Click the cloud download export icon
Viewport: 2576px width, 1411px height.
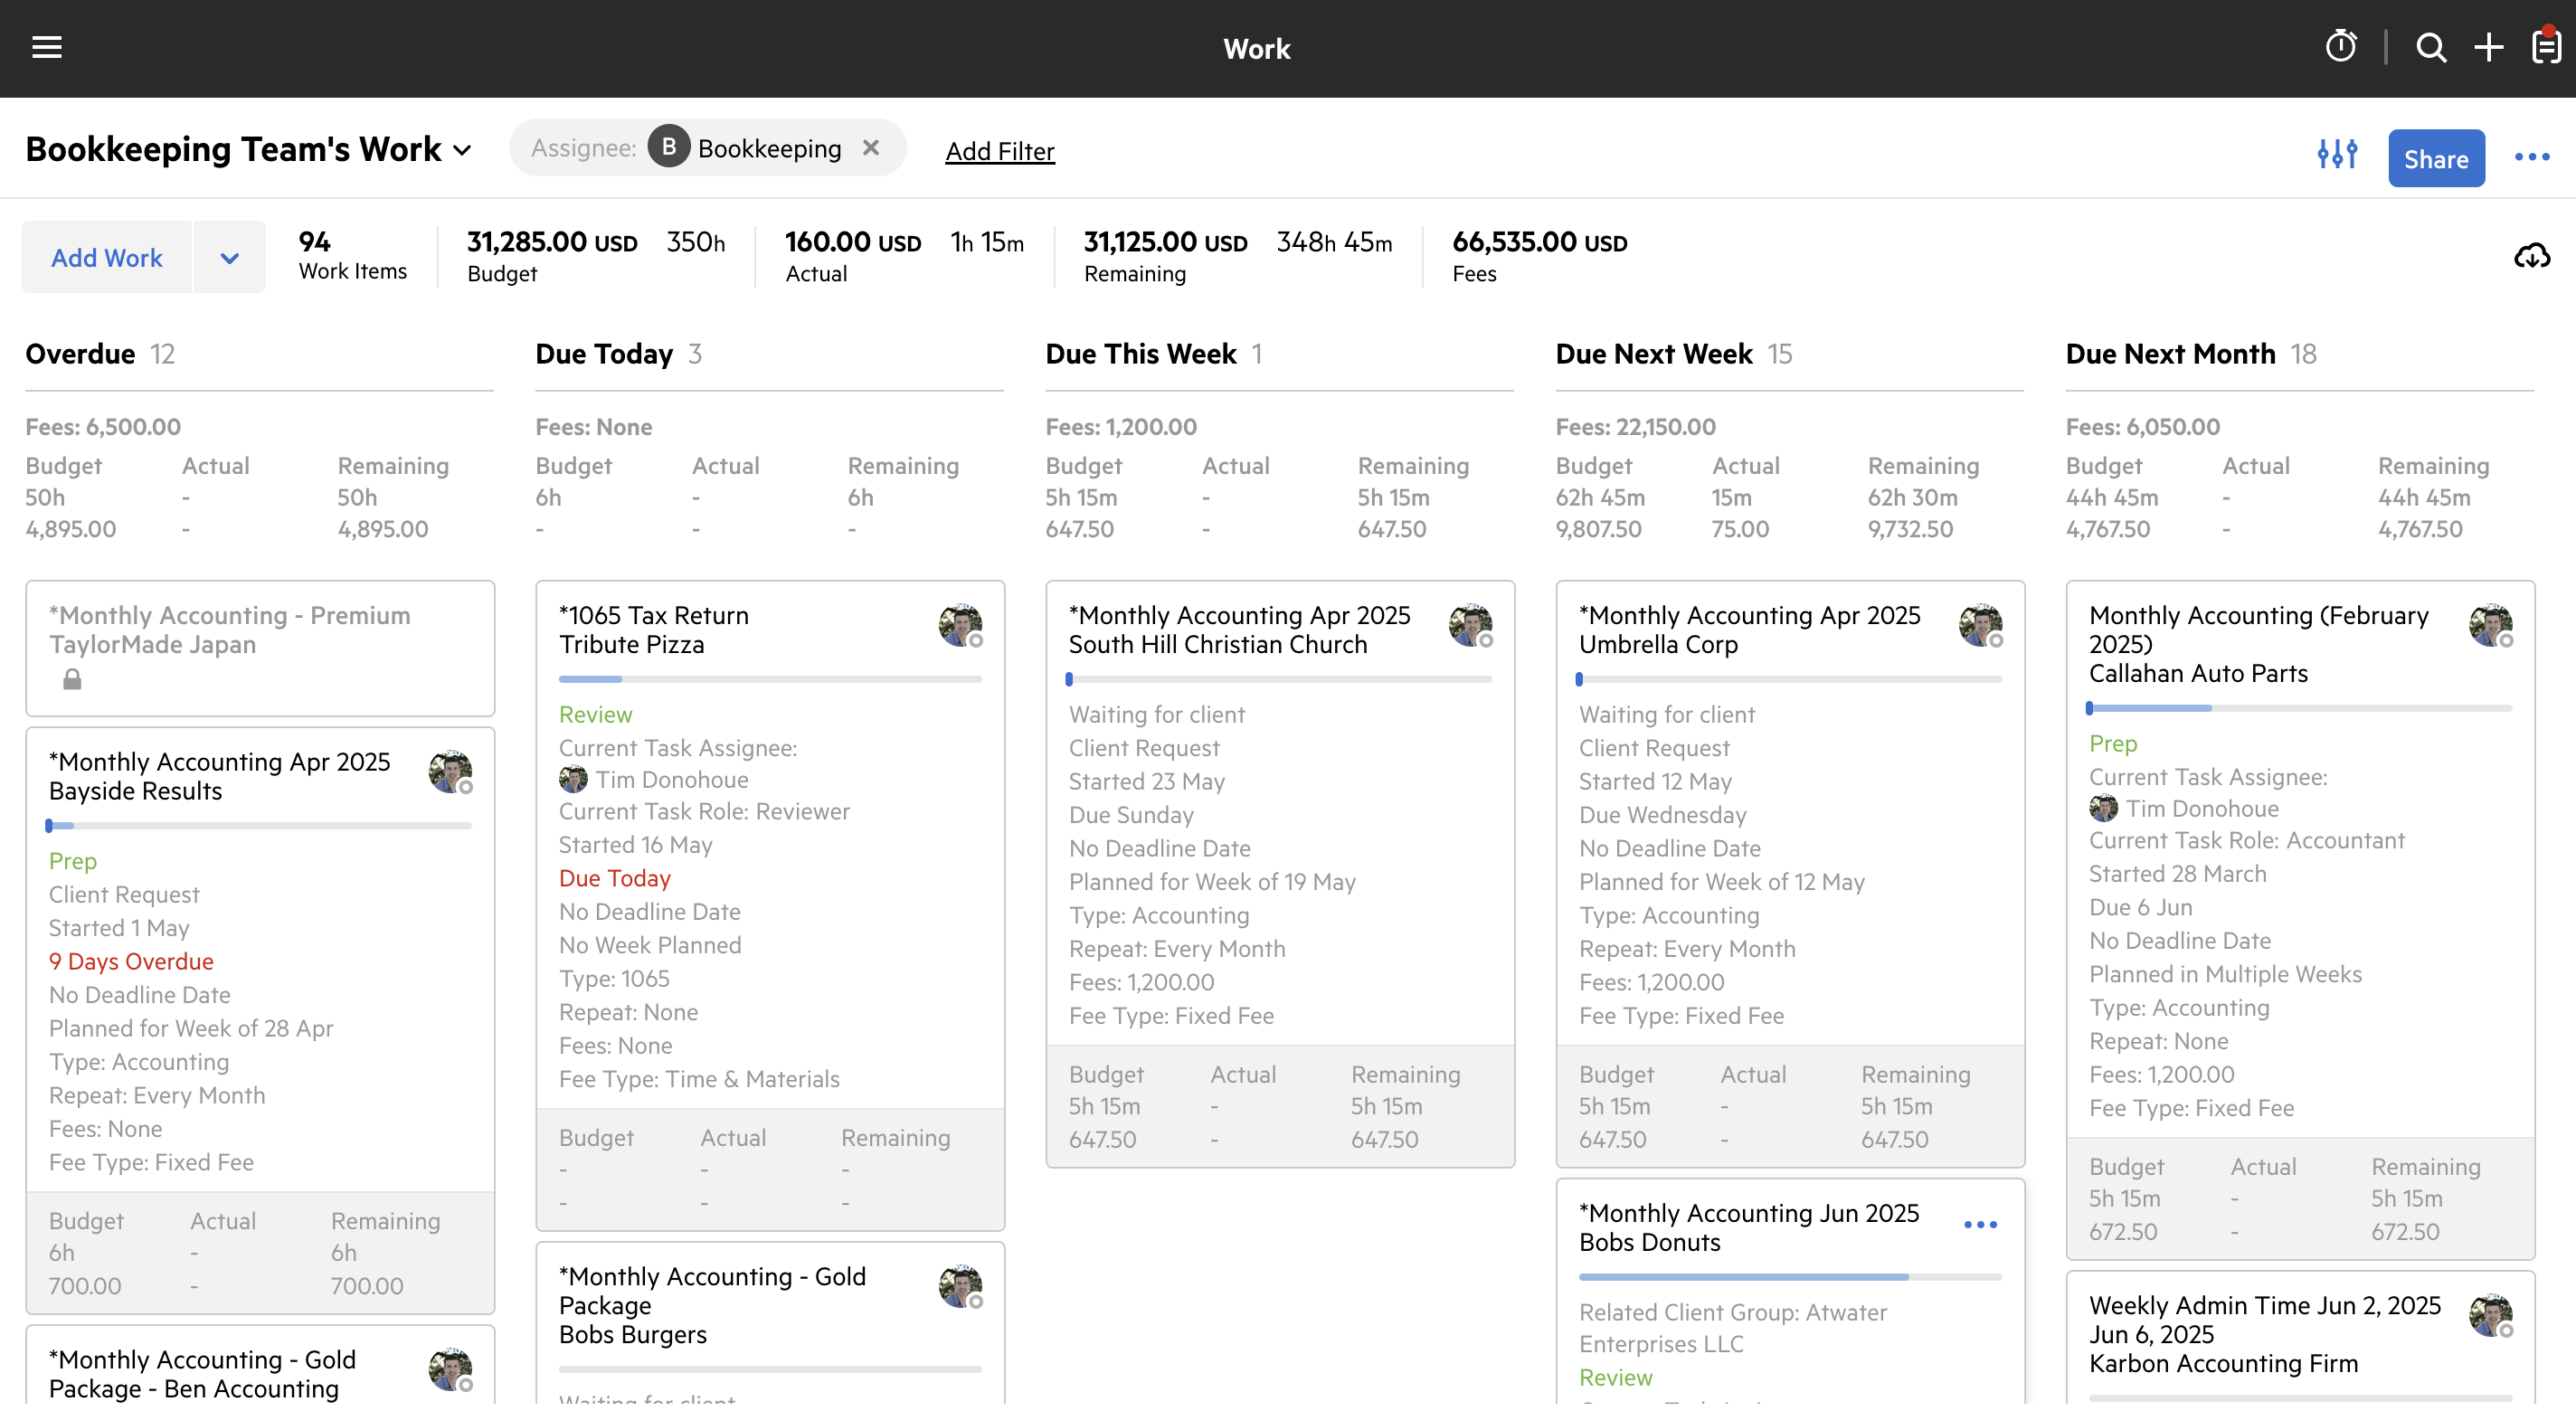tap(2531, 257)
